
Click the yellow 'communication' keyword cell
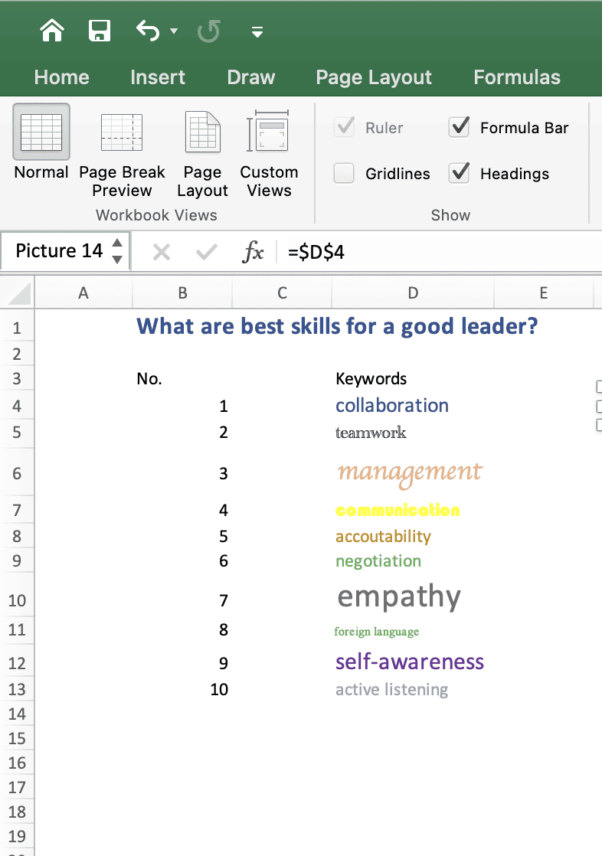(x=398, y=511)
